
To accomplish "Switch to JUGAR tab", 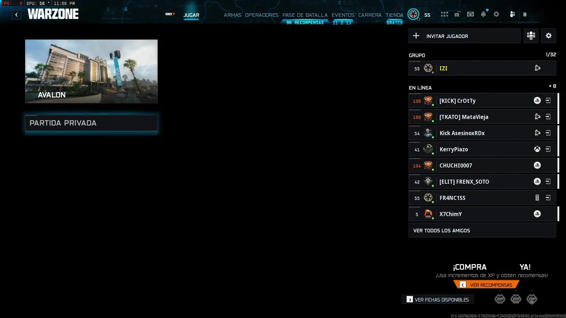I will click(x=191, y=15).
